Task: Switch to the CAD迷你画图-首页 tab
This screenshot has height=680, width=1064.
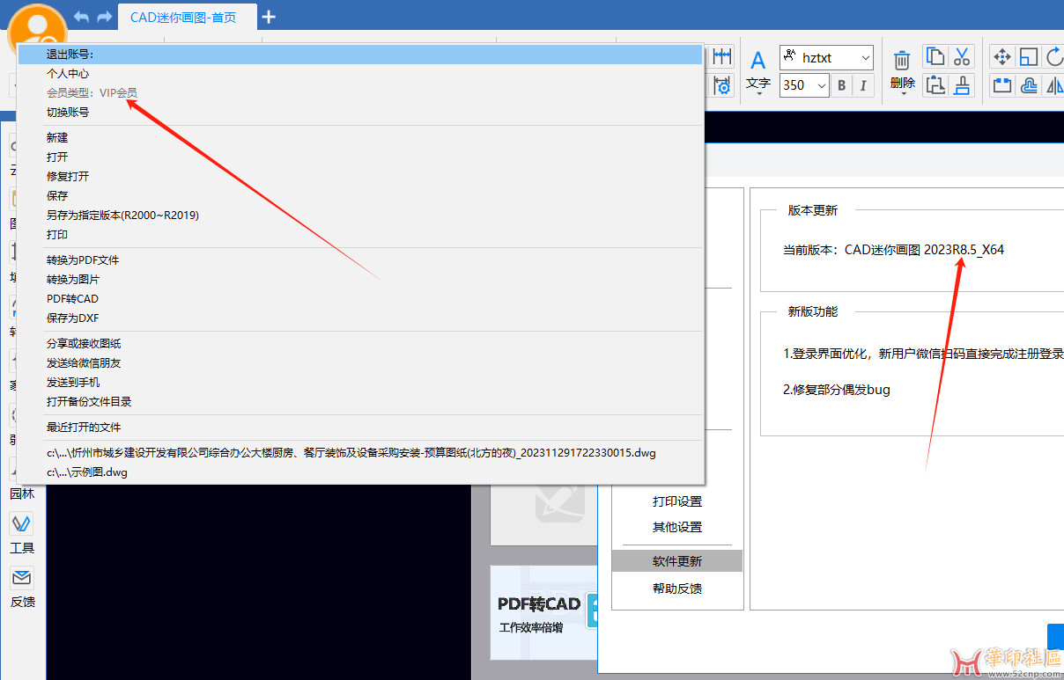Action: pos(183,17)
